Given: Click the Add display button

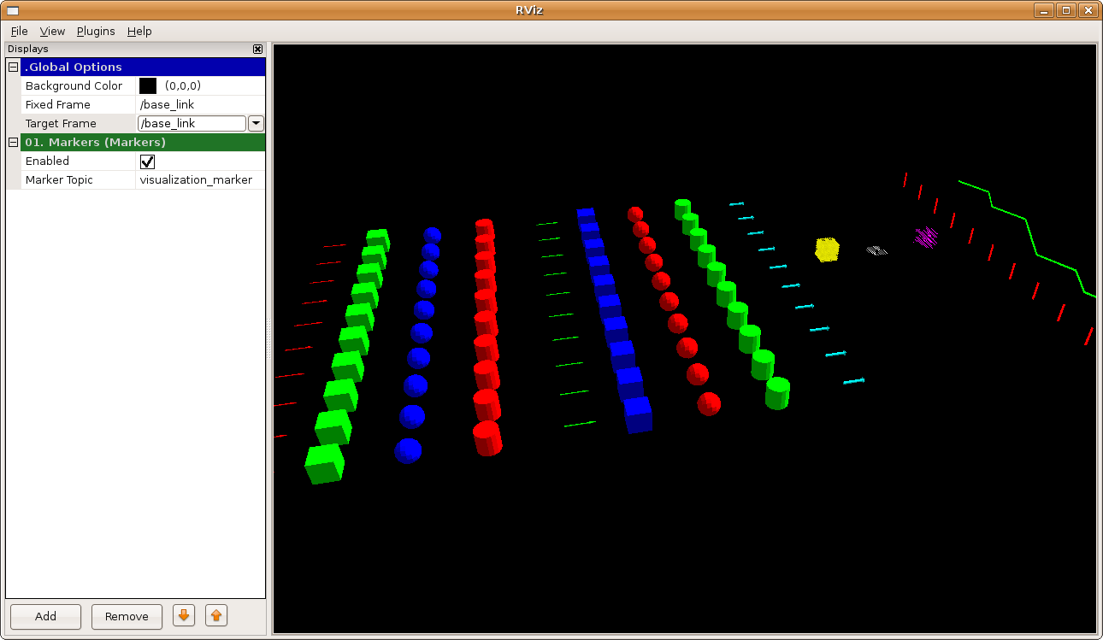Looking at the screenshot, I should [45, 616].
